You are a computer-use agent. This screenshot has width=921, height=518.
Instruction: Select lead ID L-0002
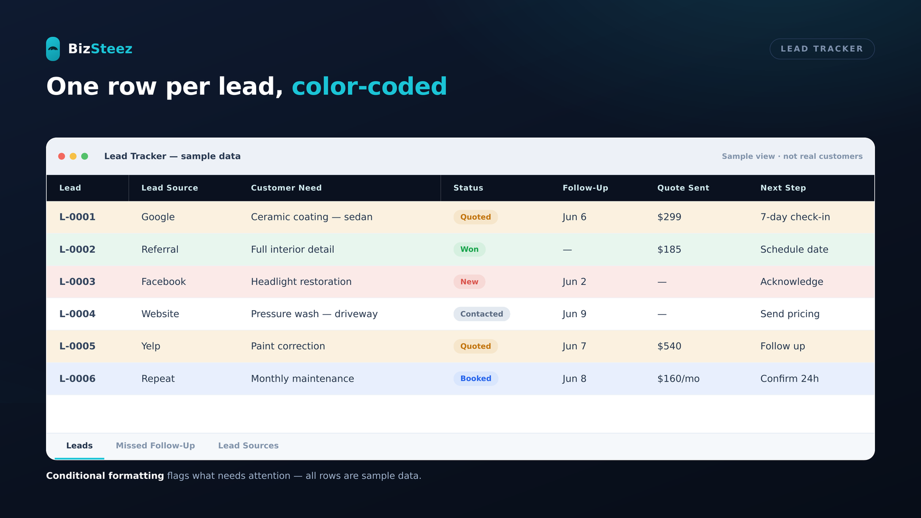(x=77, y=249)
